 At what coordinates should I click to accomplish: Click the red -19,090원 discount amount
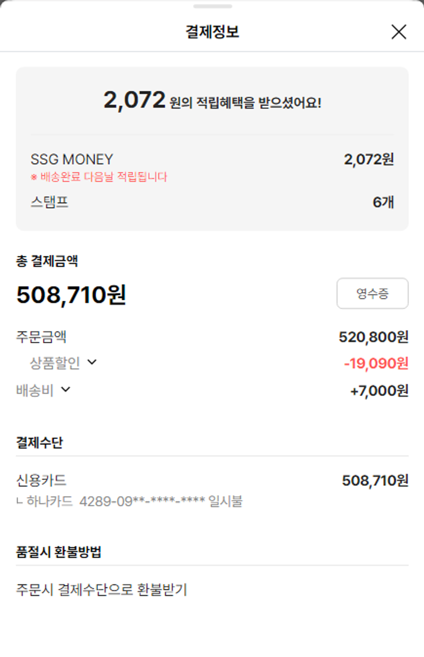click(376, 363)
